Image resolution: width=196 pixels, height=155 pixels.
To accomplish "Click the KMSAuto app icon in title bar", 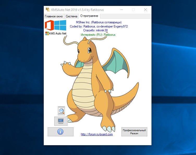I will coord(48,10).
